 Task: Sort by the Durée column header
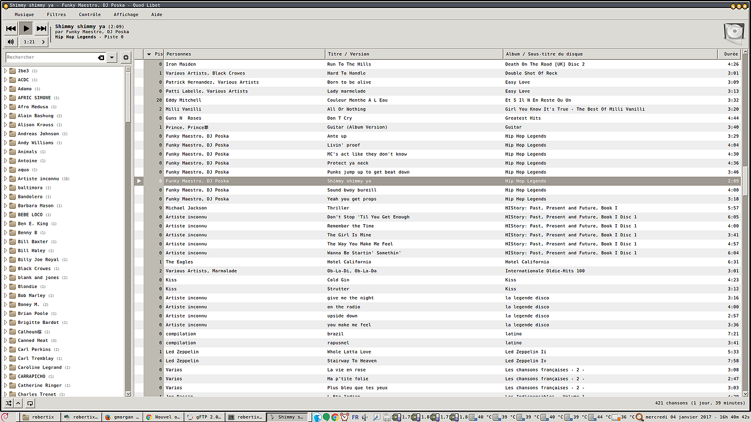click(729, 54)
